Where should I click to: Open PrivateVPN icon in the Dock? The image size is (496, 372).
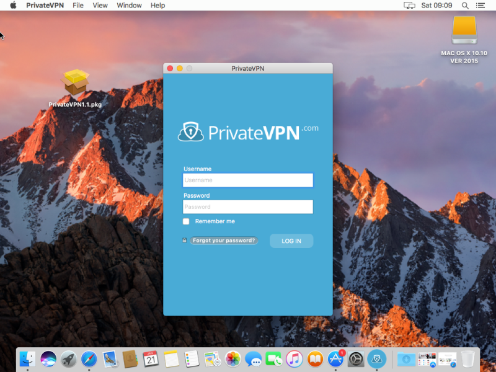tap(376, 358)
